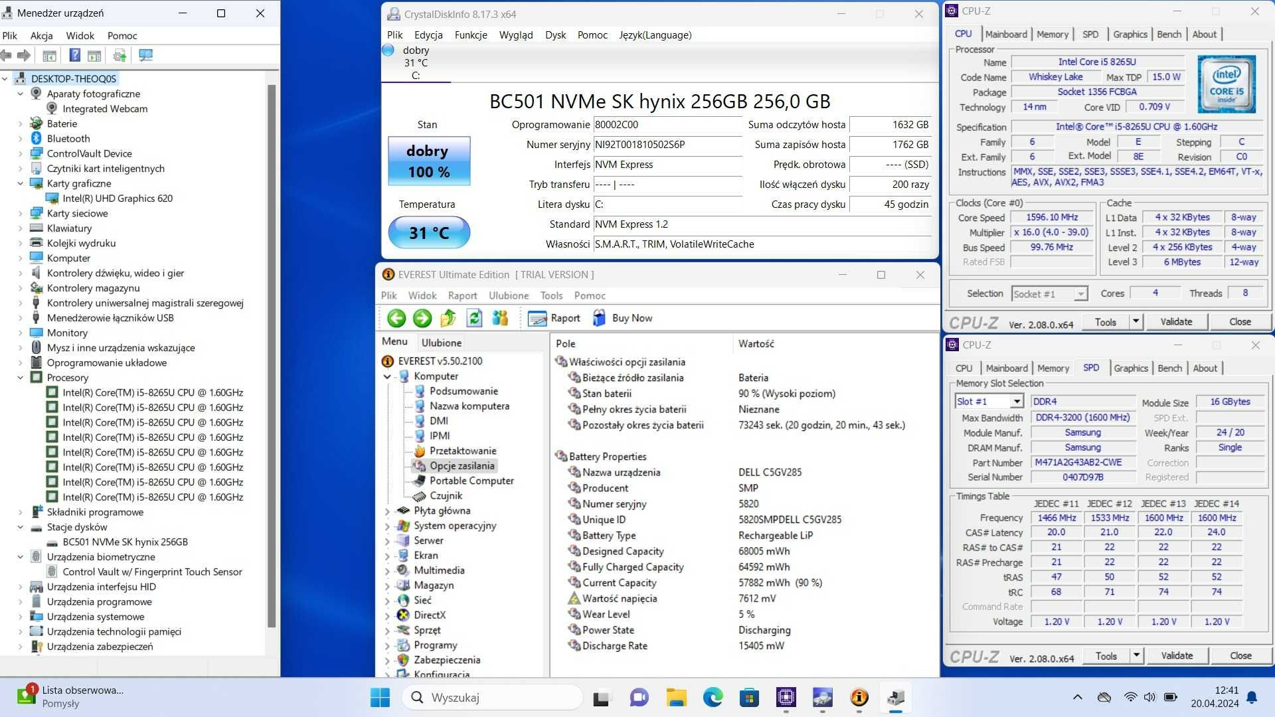Click the Device Manager properties panel icon
This screenshot has height=717, width=1275.
pyautogui.click(x=49, y=56)
